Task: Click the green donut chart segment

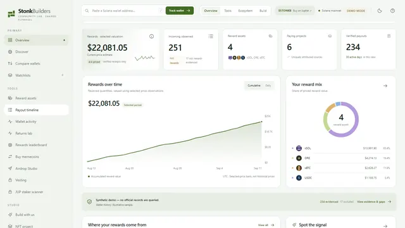Action: (x=326, y=122)
